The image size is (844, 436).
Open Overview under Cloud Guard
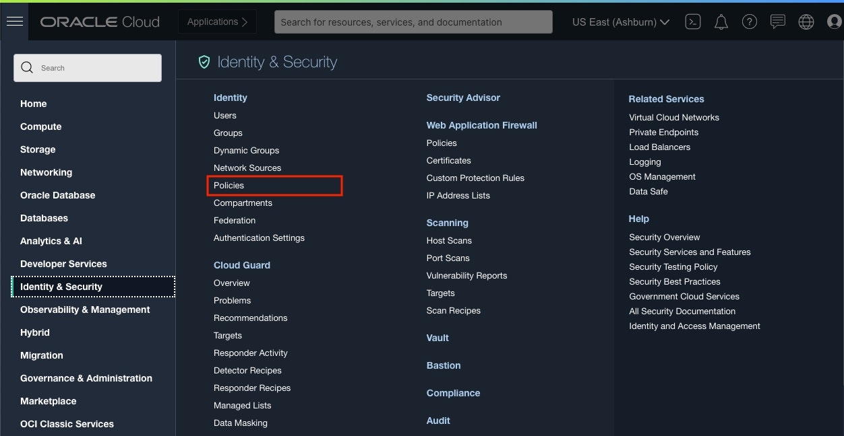tap(232, 283)
